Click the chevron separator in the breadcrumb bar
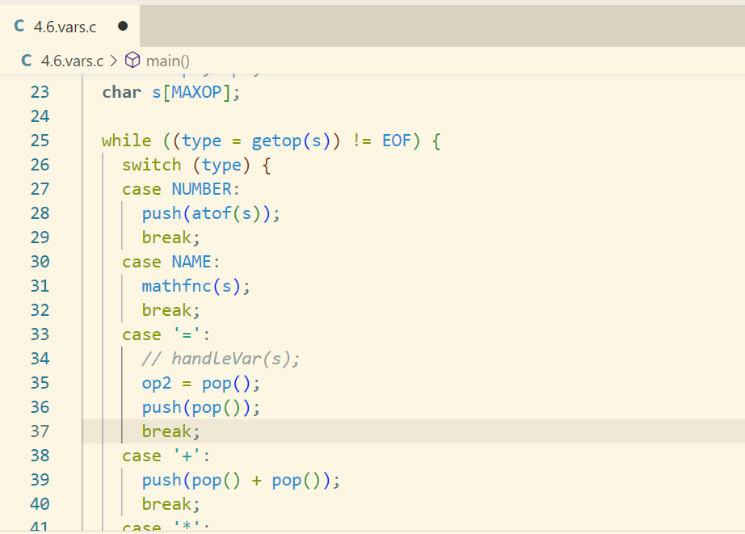Screen dimensions: 745x534 113,61
